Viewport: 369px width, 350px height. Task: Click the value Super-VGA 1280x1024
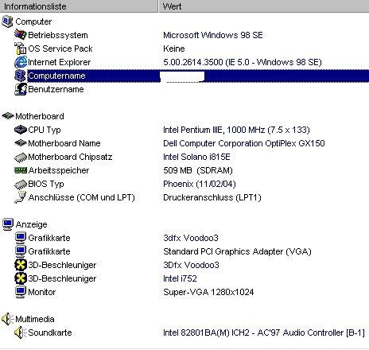(208, 292)
